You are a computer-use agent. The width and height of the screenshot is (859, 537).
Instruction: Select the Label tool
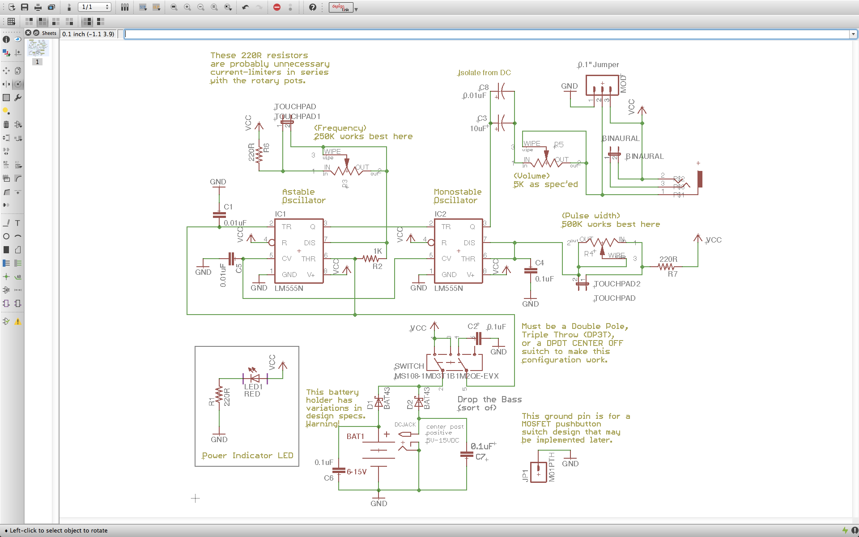click(x=18, y=277)
